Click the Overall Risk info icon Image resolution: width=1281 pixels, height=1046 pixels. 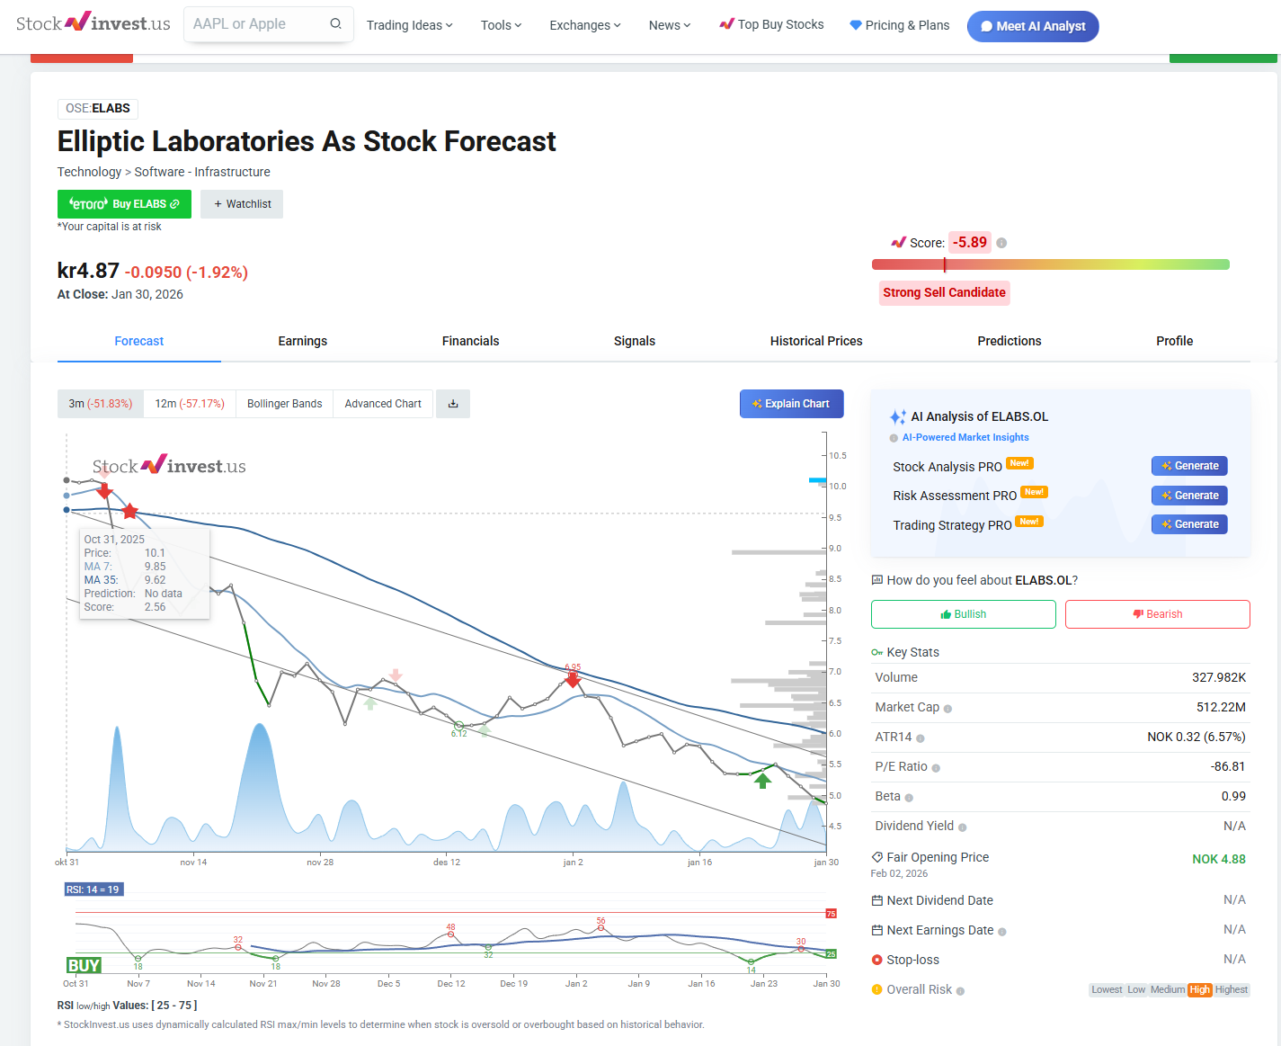[960, 991]
